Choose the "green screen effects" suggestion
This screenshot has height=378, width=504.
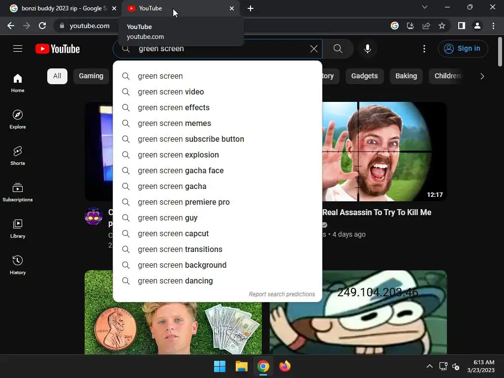tap(217, 108)
